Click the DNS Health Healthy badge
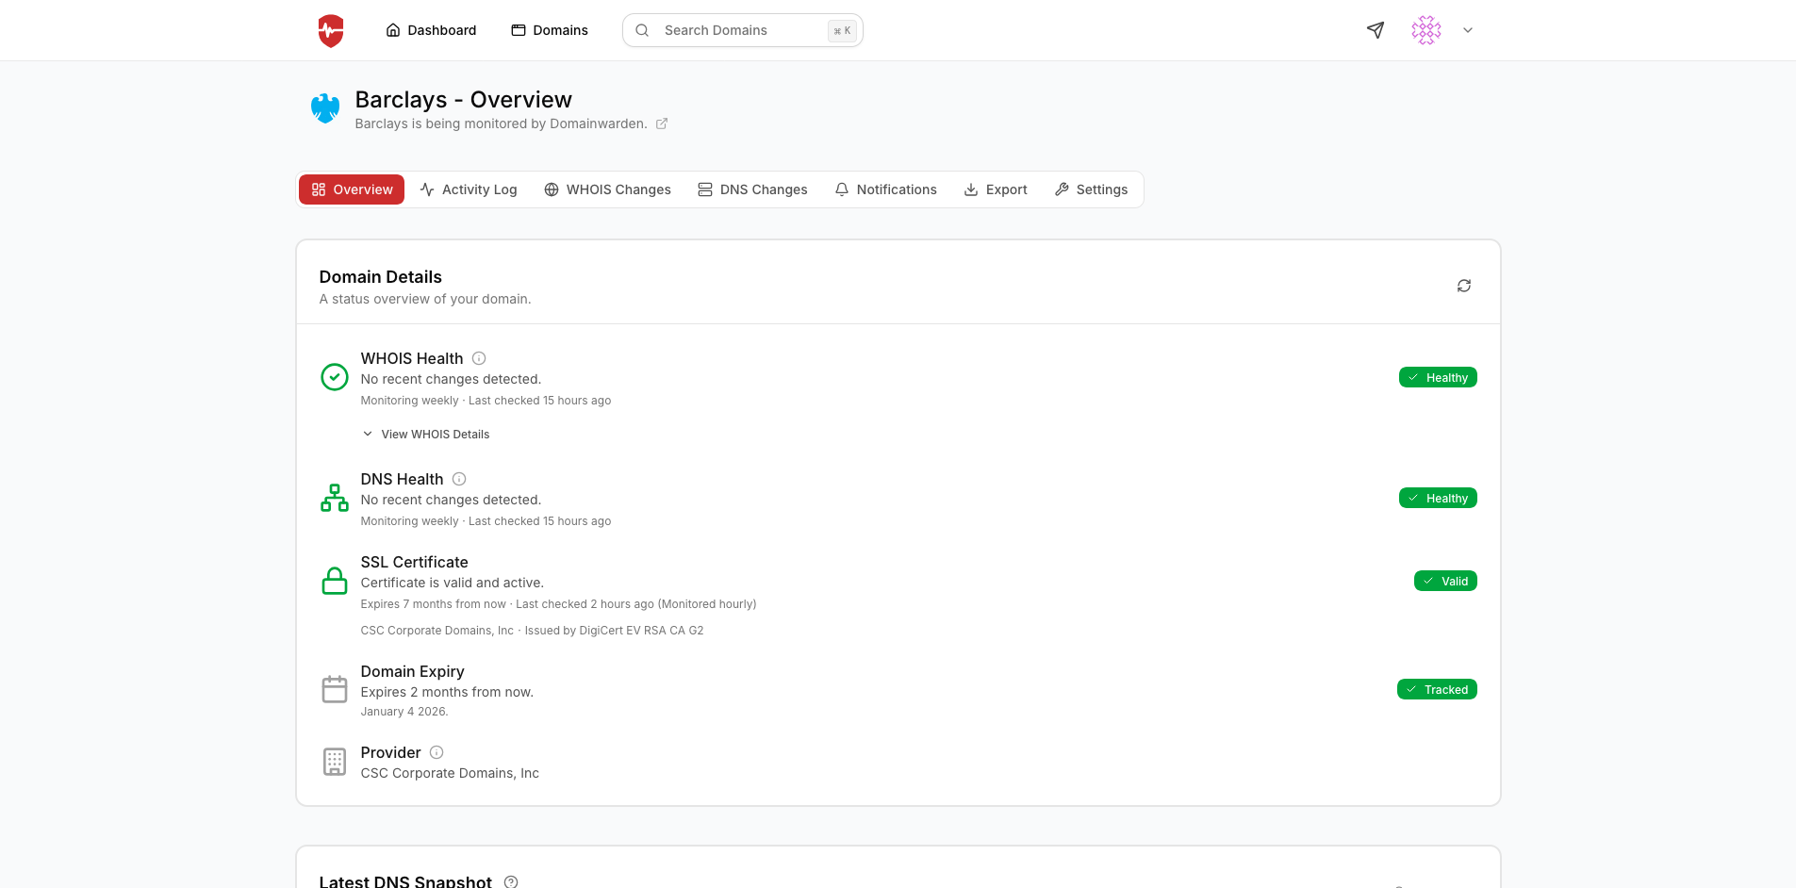Viewport: 1796px width, 888px height. click(x=1438, y=498)
